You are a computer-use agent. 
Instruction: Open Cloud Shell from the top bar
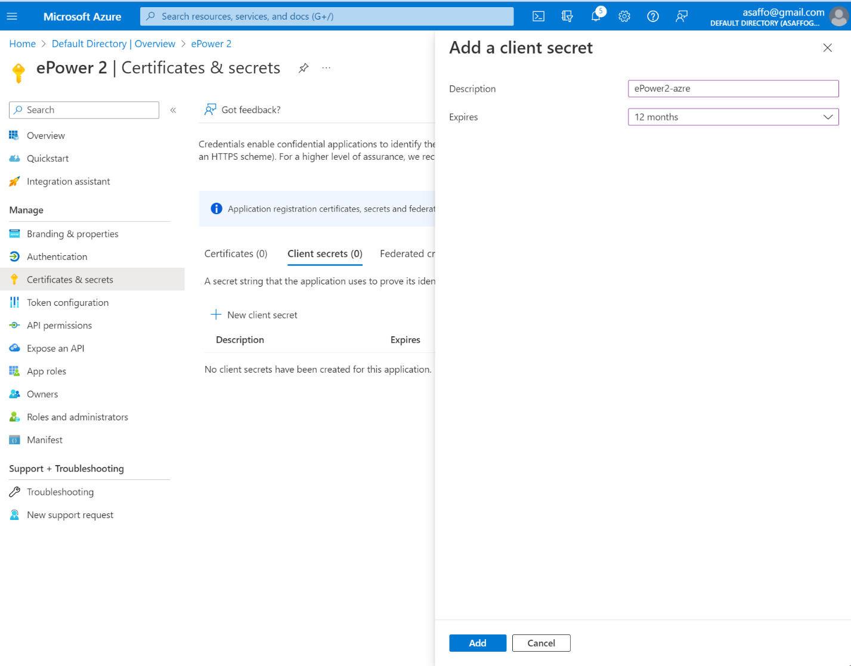coord(539,17)
